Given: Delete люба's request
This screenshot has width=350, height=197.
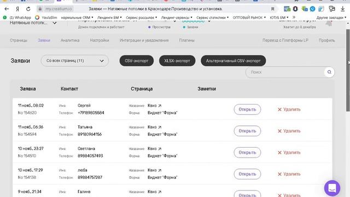Looking at the screenshot, I should (x=289, y=174).
